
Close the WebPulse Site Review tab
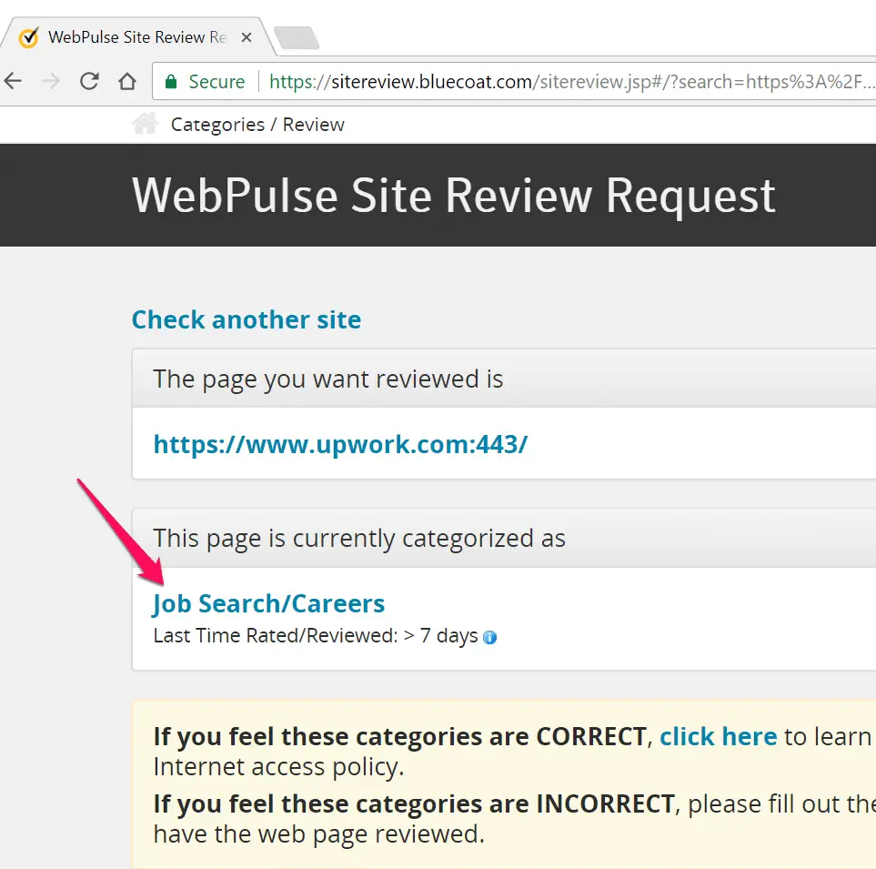click(x=247, y=37)
